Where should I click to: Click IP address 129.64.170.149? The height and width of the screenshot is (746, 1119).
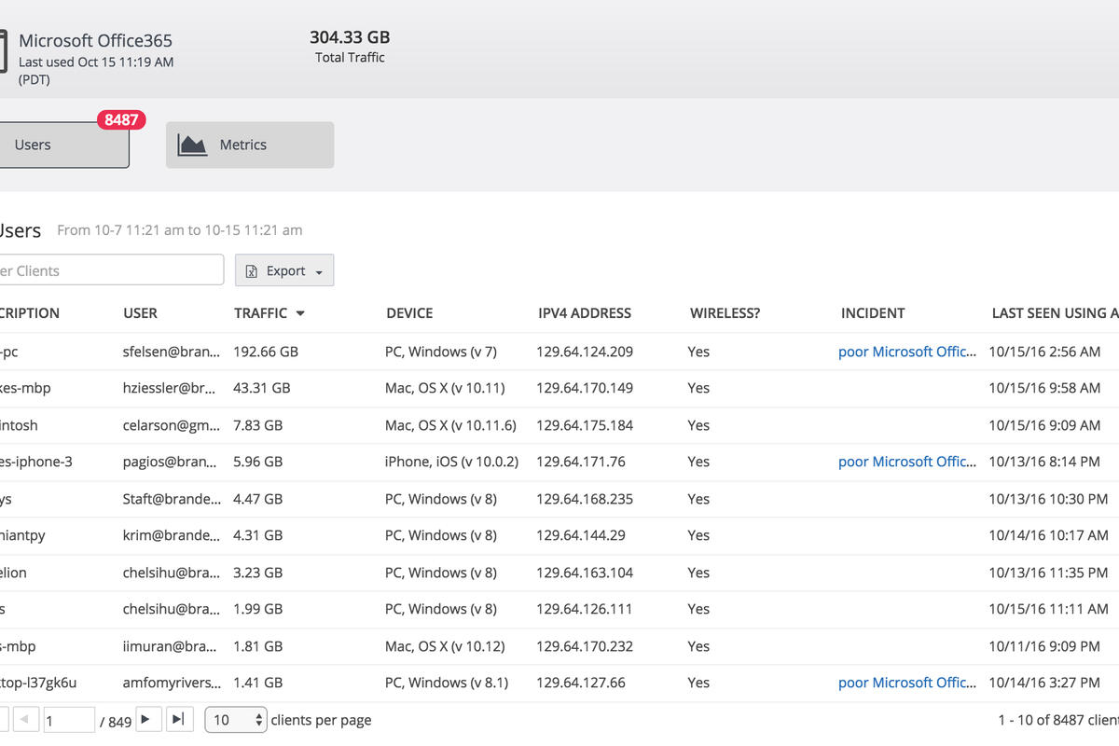(x=585, y=388)
